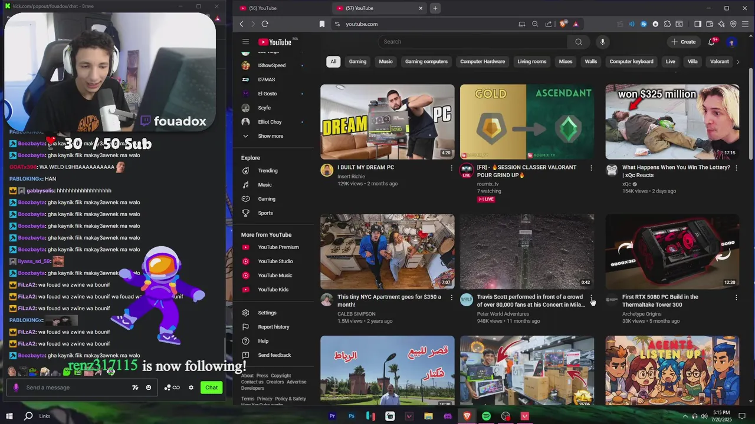
Task: Reload the page in Brave
Action: [265, 24]
